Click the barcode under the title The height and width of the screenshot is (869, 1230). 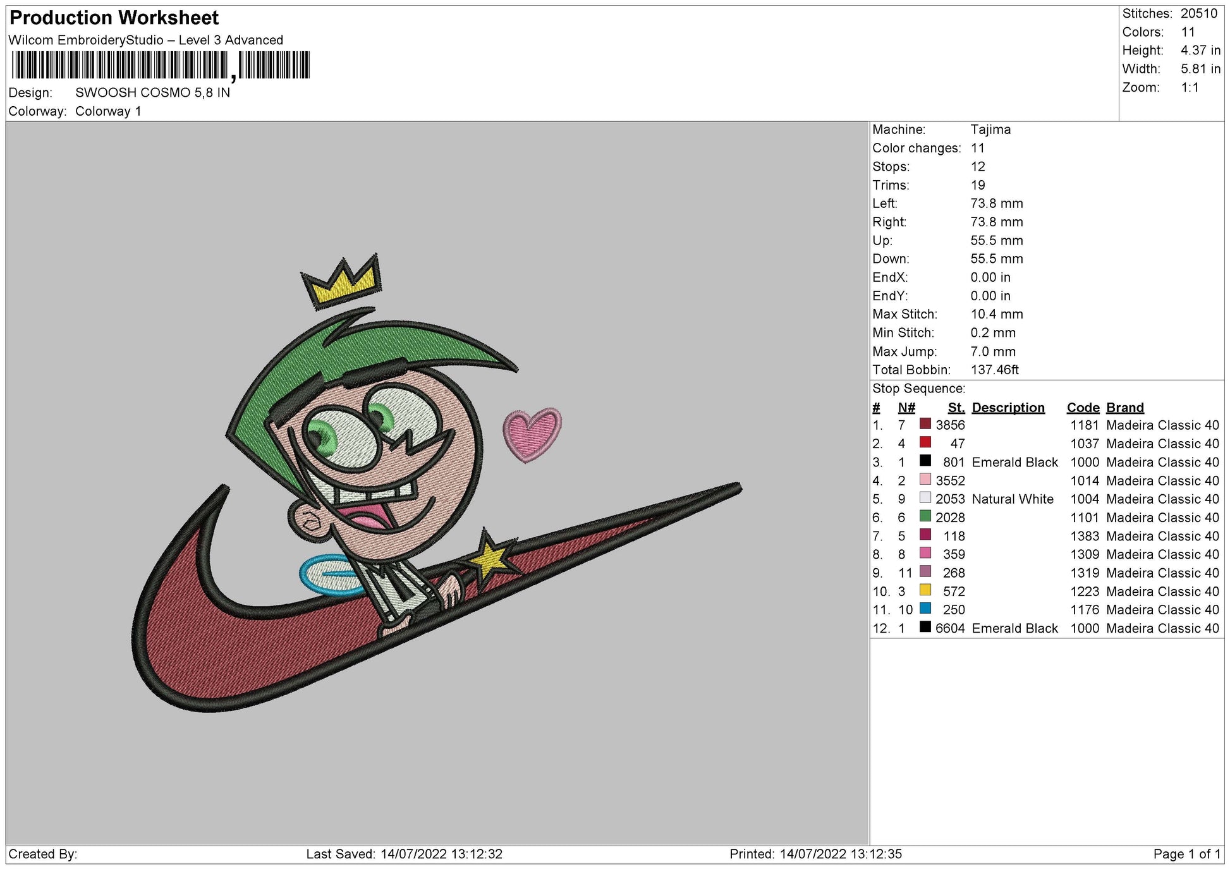(161, 66)
